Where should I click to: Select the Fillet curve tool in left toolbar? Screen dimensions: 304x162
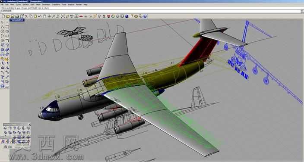pos(7,40)
